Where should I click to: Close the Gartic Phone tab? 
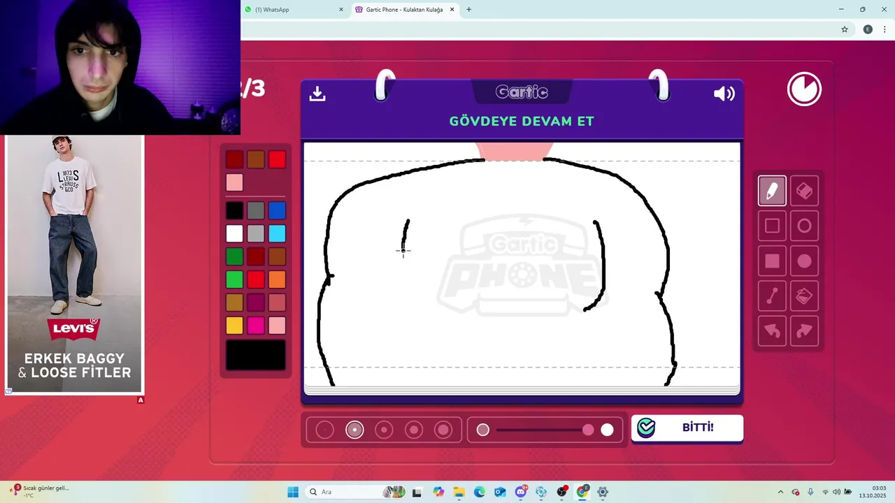[452, 10]
